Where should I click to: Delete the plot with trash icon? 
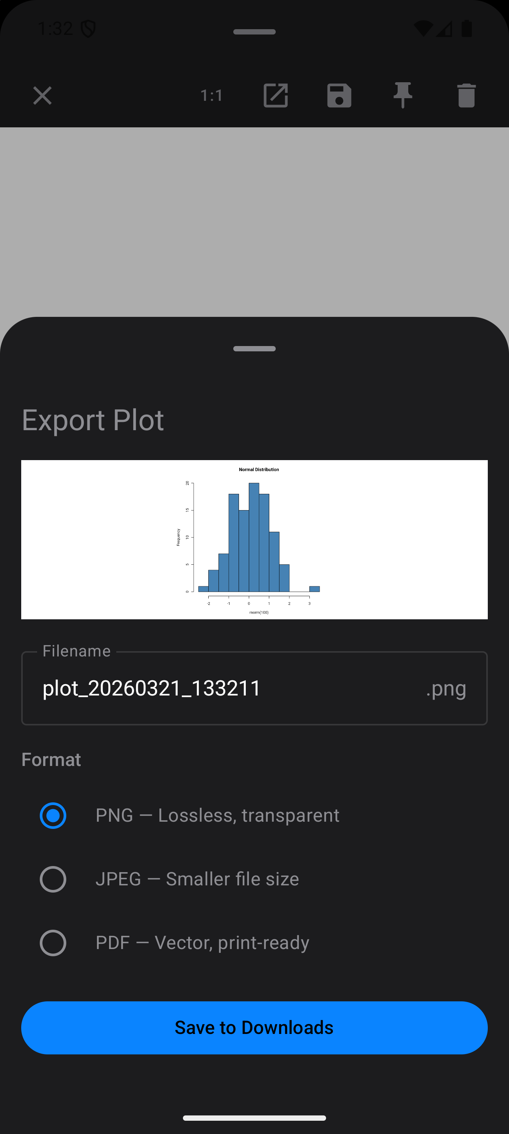[x=466, y=96]
